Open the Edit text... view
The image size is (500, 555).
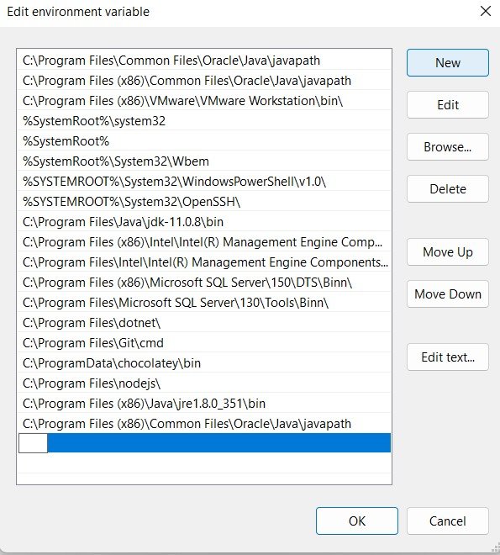(448, 357)
